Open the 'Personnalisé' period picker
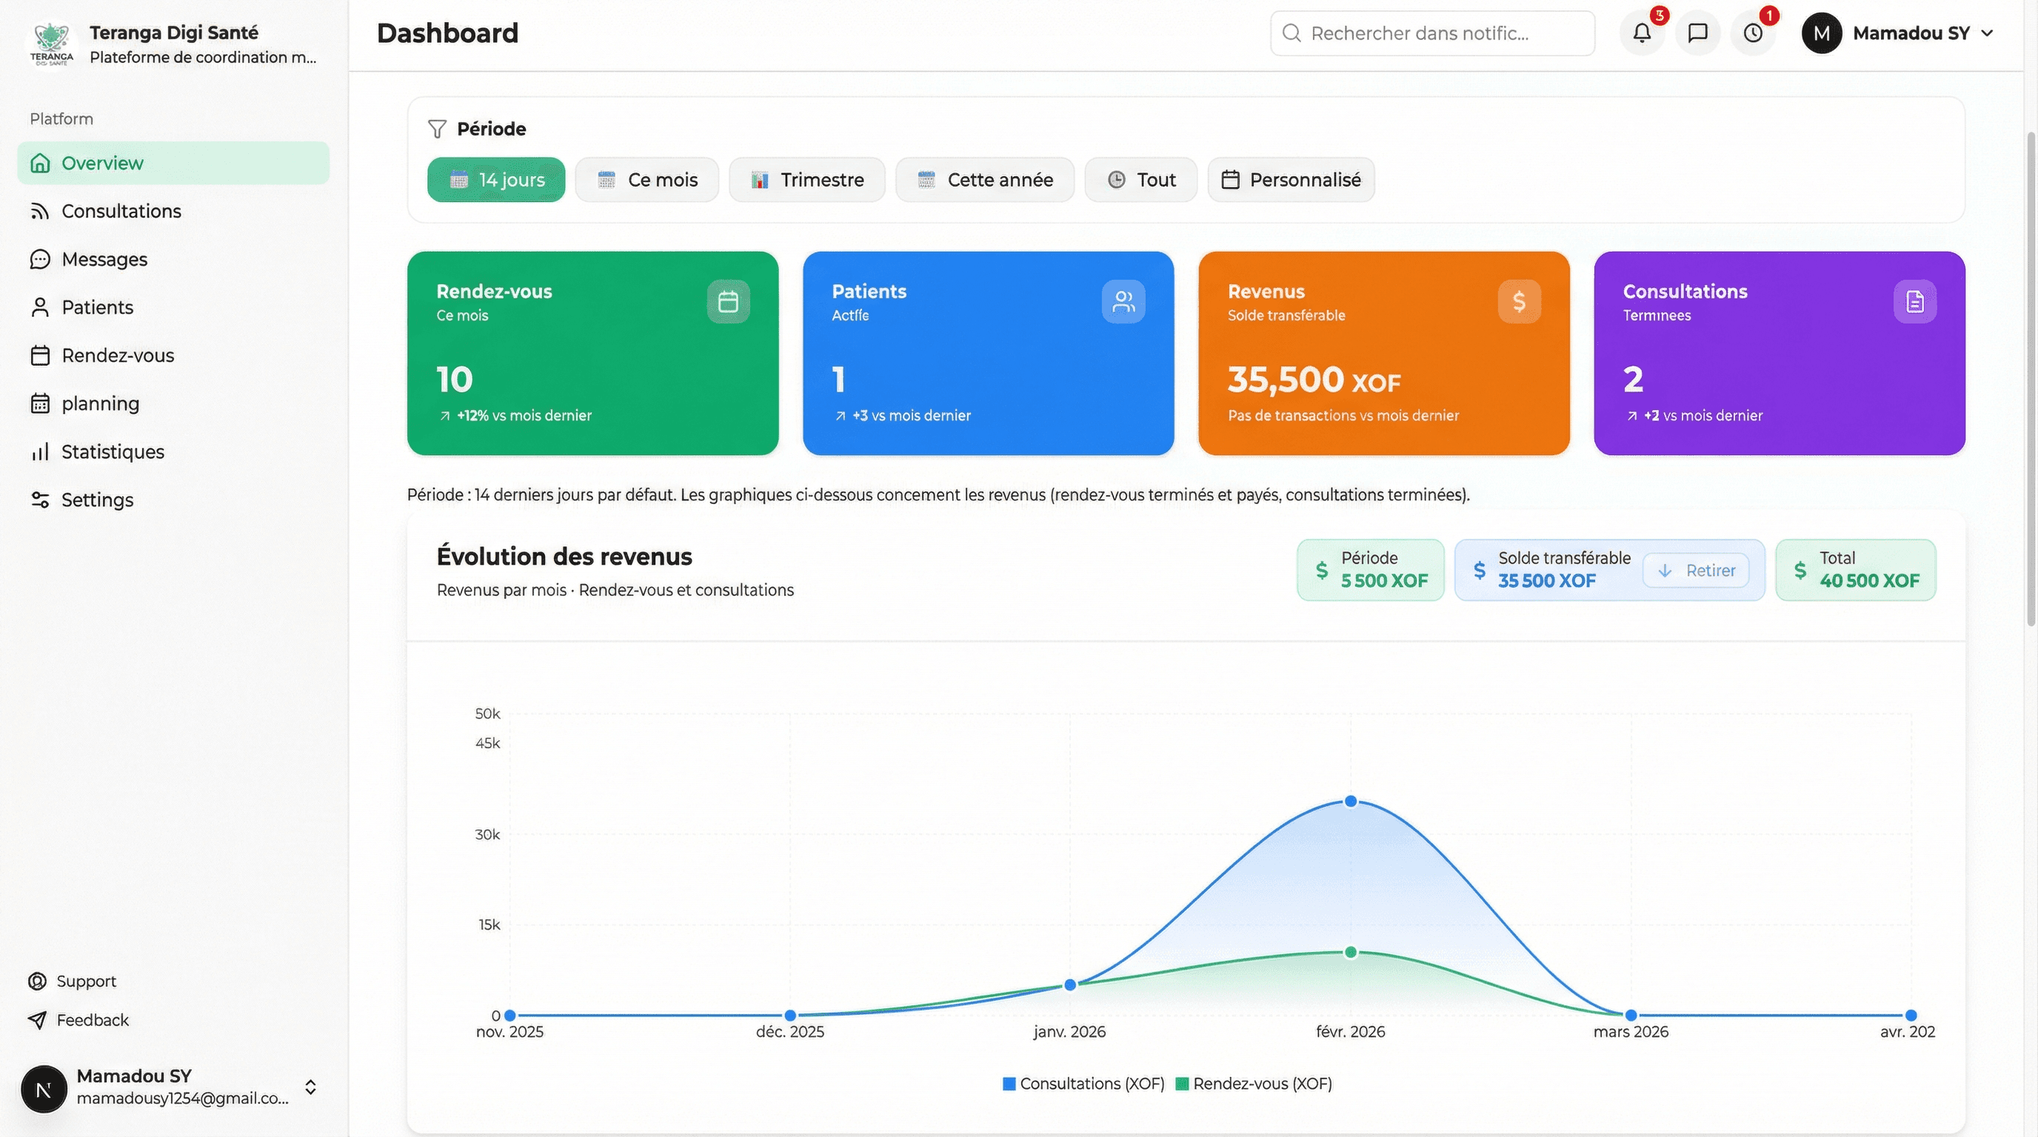 [x=1290, y=179]
